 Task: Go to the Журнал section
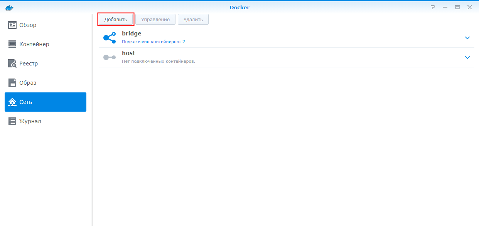point(30,121)
